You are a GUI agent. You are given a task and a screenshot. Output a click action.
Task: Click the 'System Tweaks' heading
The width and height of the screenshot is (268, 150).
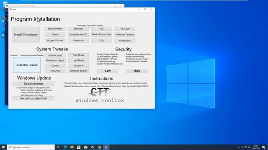point(52,49)
